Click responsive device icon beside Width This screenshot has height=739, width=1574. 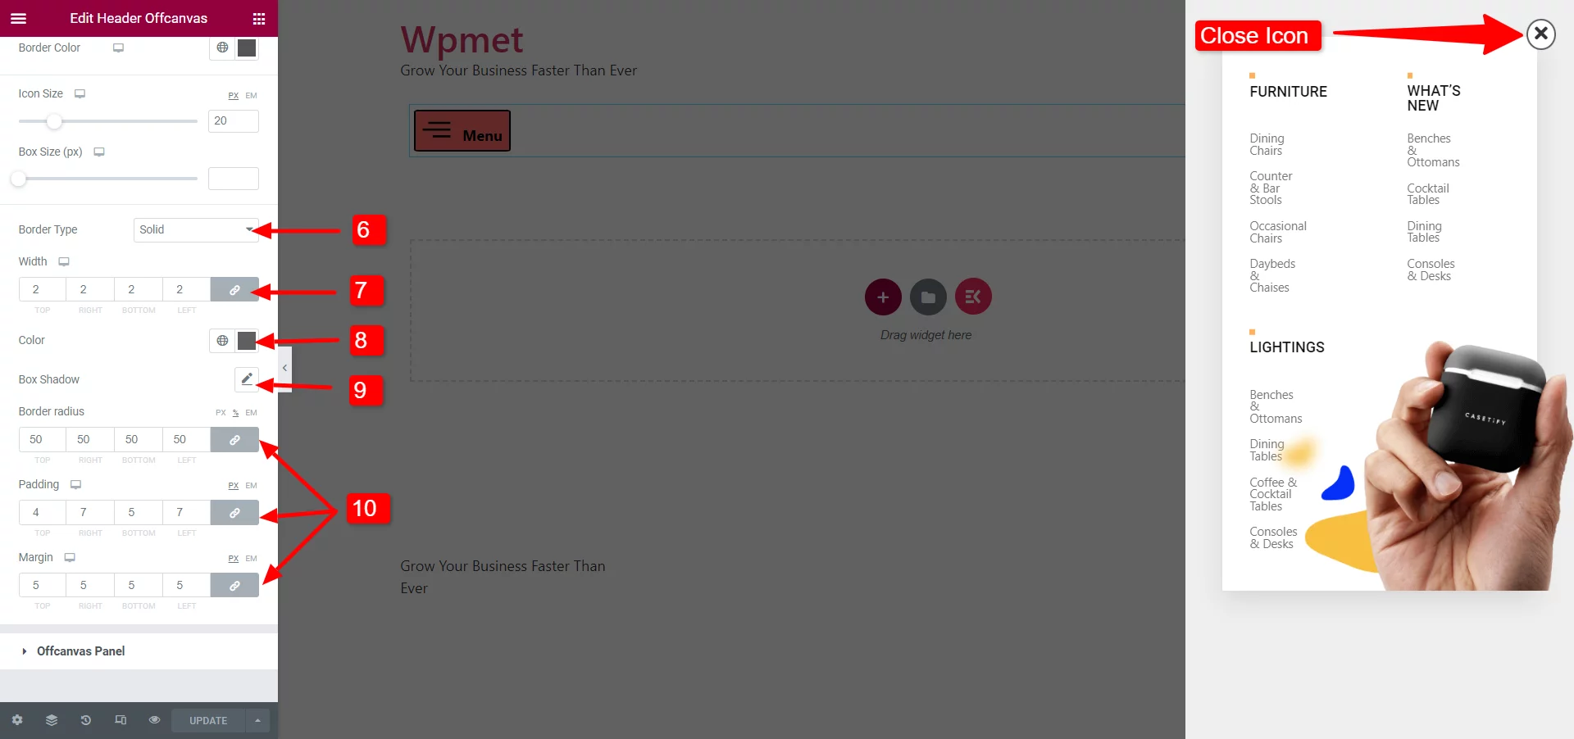pos(64,261)
